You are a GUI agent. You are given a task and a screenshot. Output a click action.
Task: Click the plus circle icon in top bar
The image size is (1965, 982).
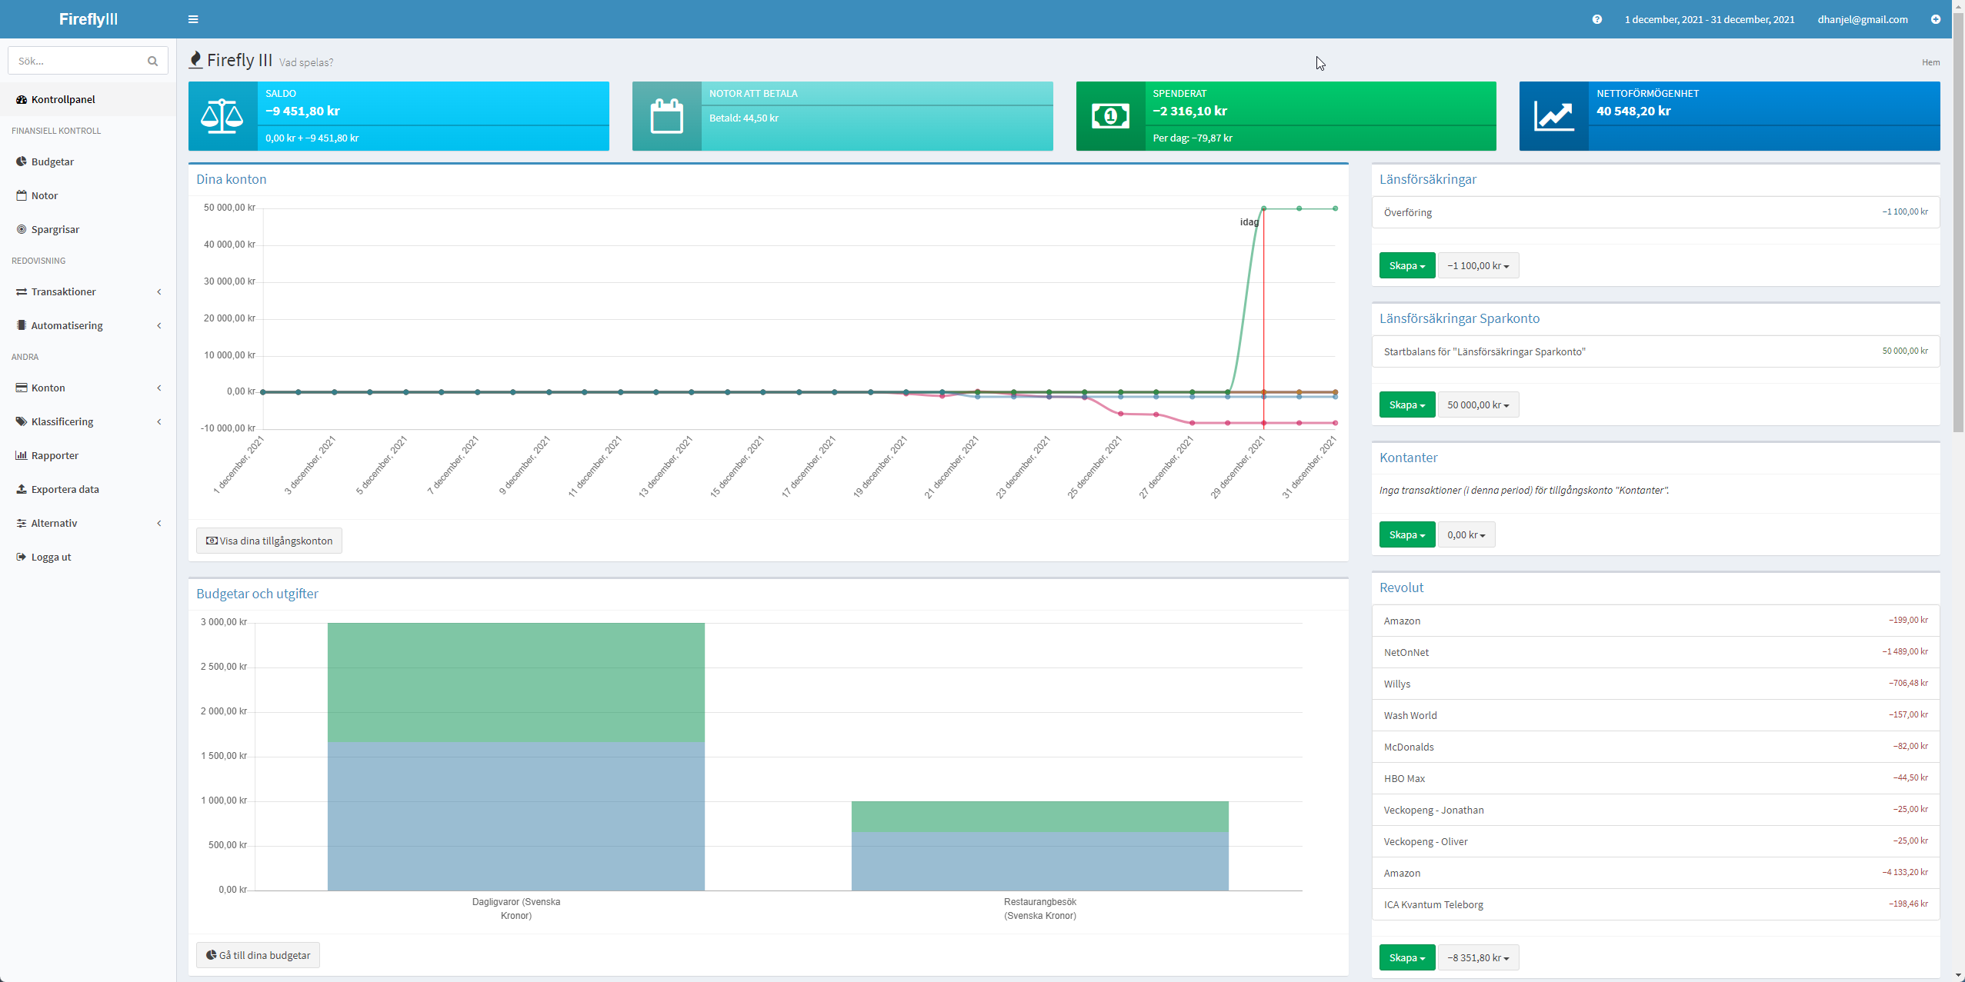click(1935, 19)
